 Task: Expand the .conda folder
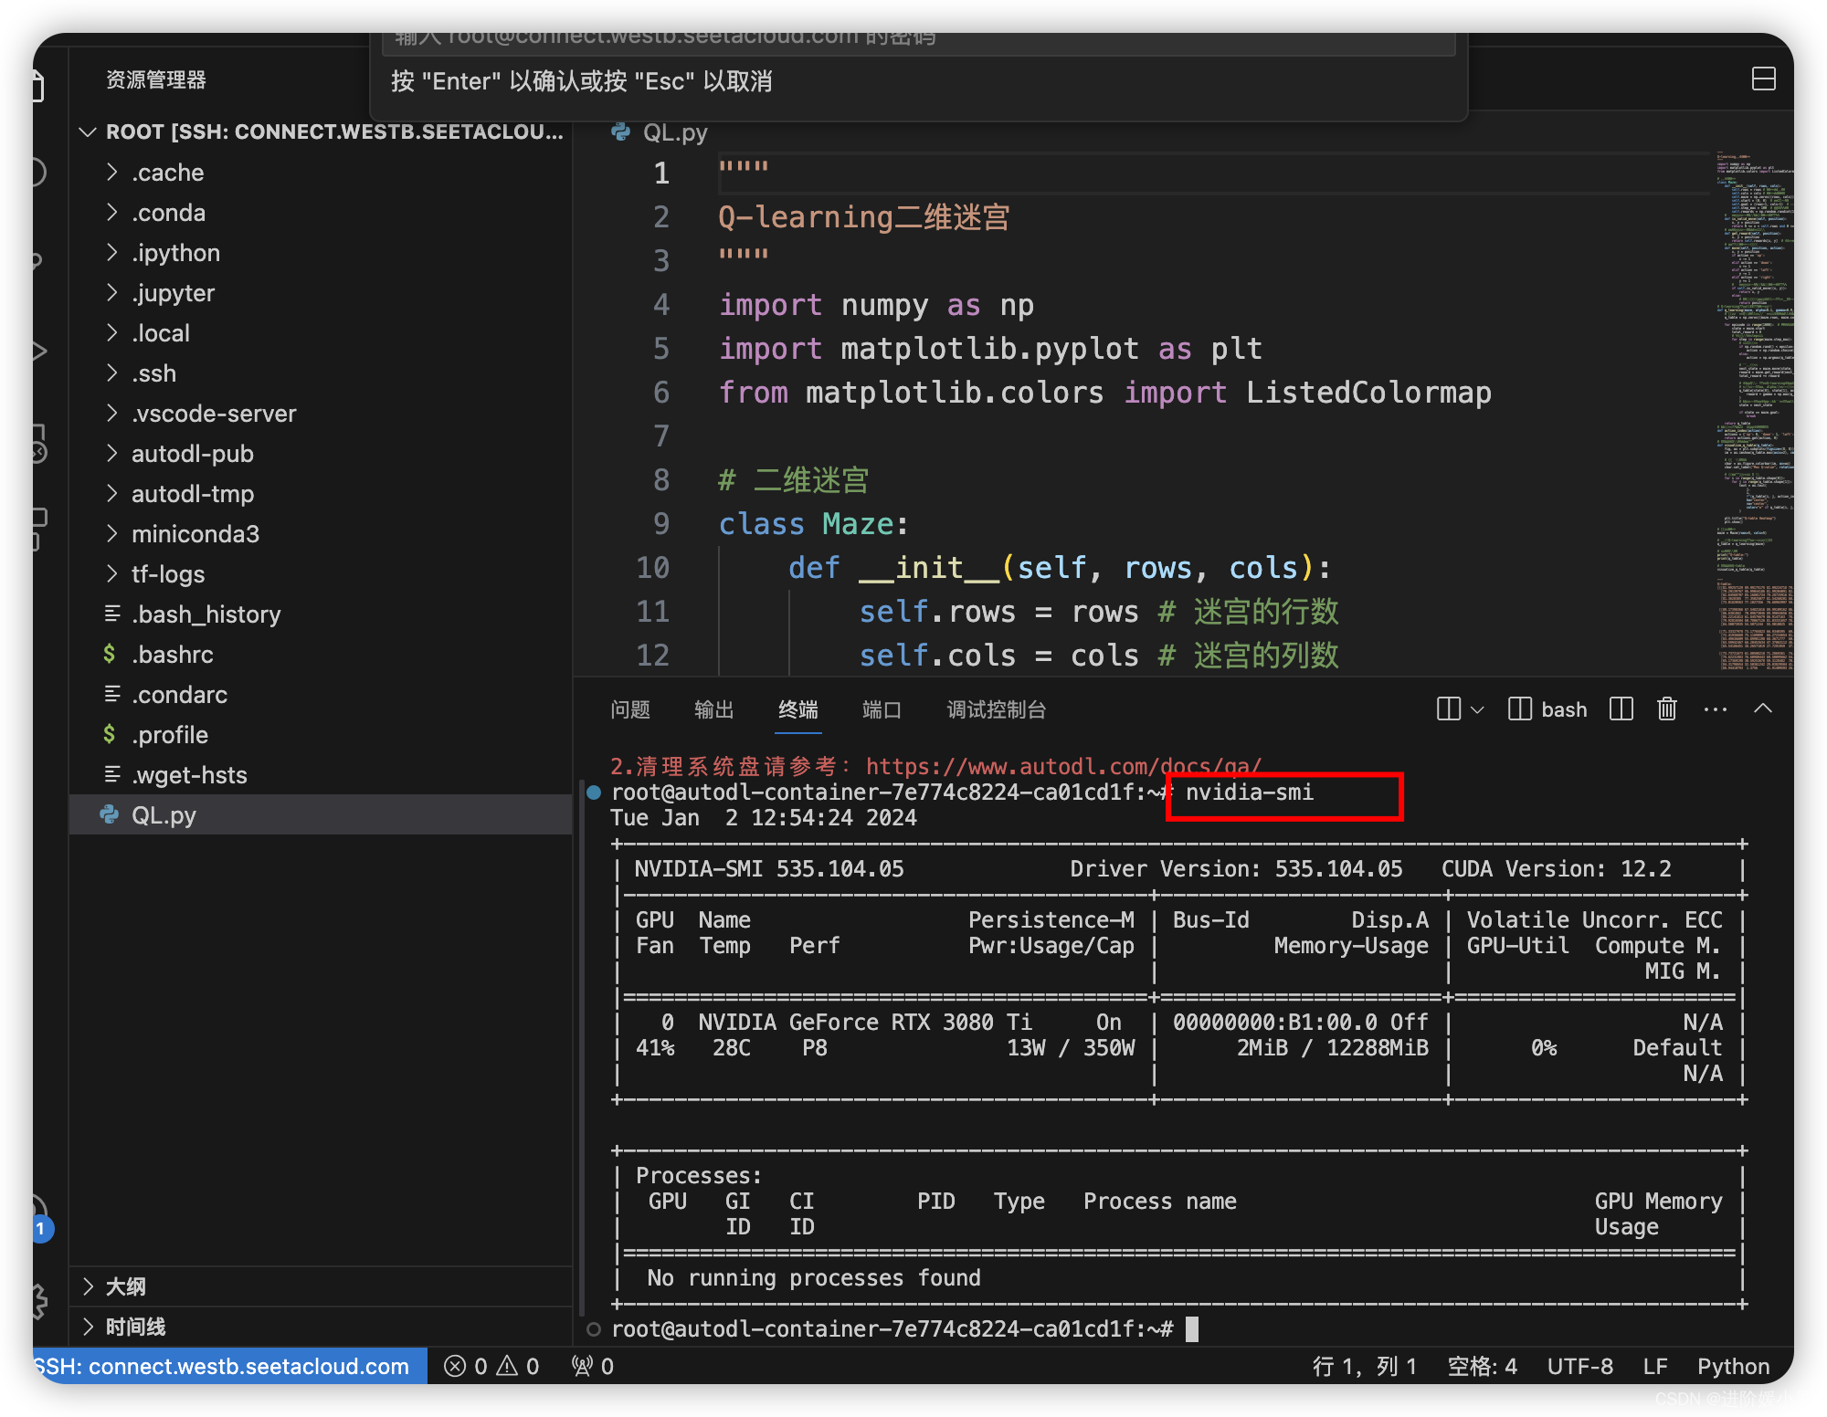pyautogui.click(x=321, y=213)
